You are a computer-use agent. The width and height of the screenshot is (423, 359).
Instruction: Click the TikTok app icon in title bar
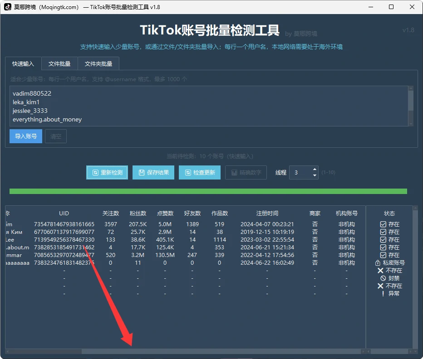(x=8, y=7)
